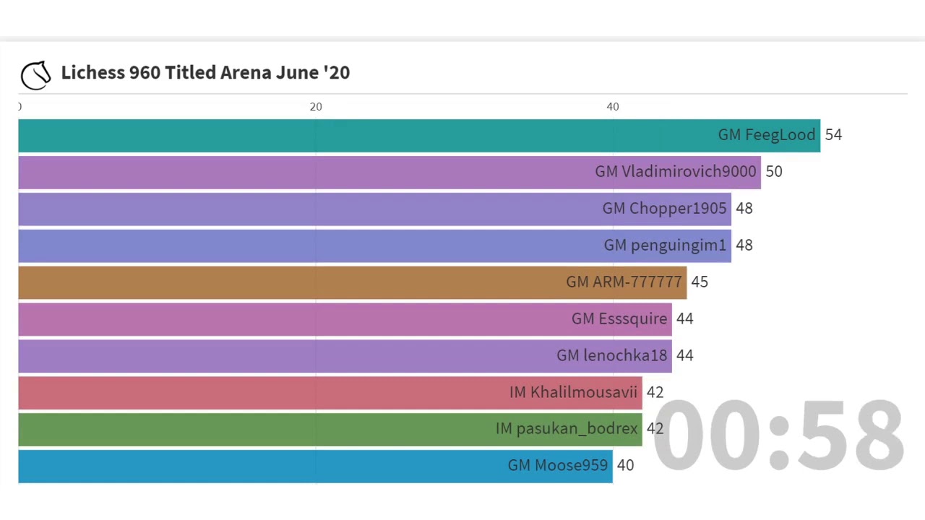Select the GM ARM-777777 name label
Viewport: 925px width, 520px height.
point(624,282)
